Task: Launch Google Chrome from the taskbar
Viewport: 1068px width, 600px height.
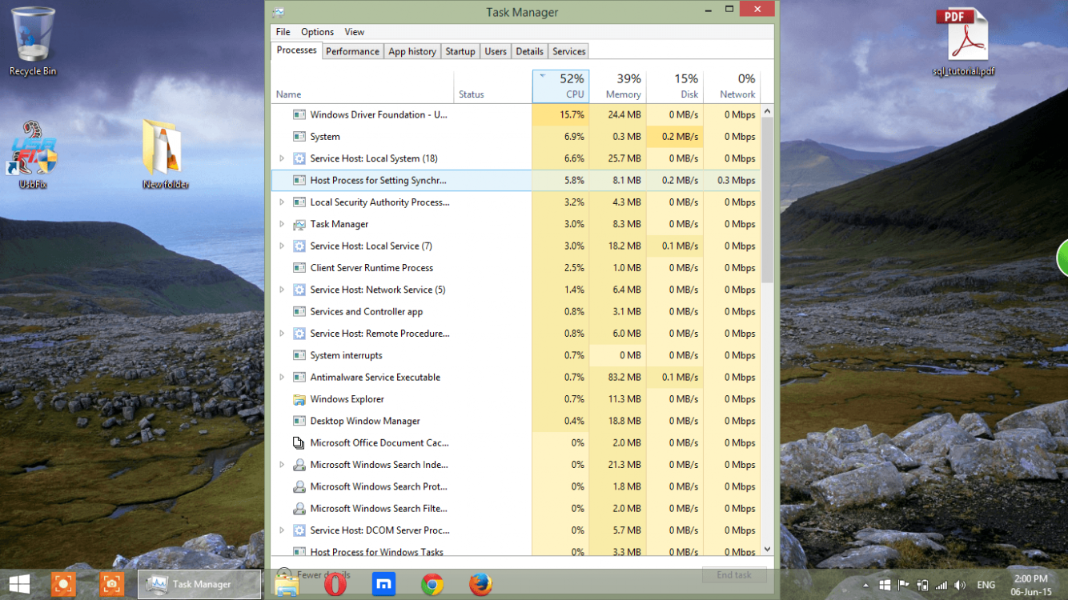Action: click(x=432, y=585)
